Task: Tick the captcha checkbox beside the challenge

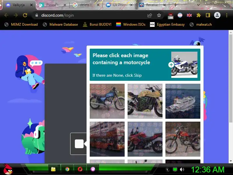Action: click(79, 144)
